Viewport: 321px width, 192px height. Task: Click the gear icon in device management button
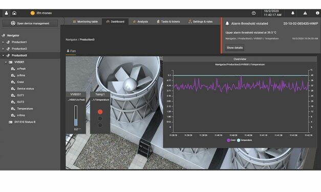pos(13,23)
